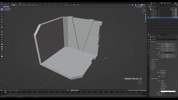
Task: Click the viewport zoom magnifier icon
Action: (145, 15)
